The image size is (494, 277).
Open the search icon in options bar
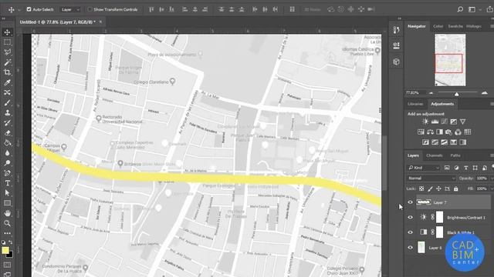460,9
